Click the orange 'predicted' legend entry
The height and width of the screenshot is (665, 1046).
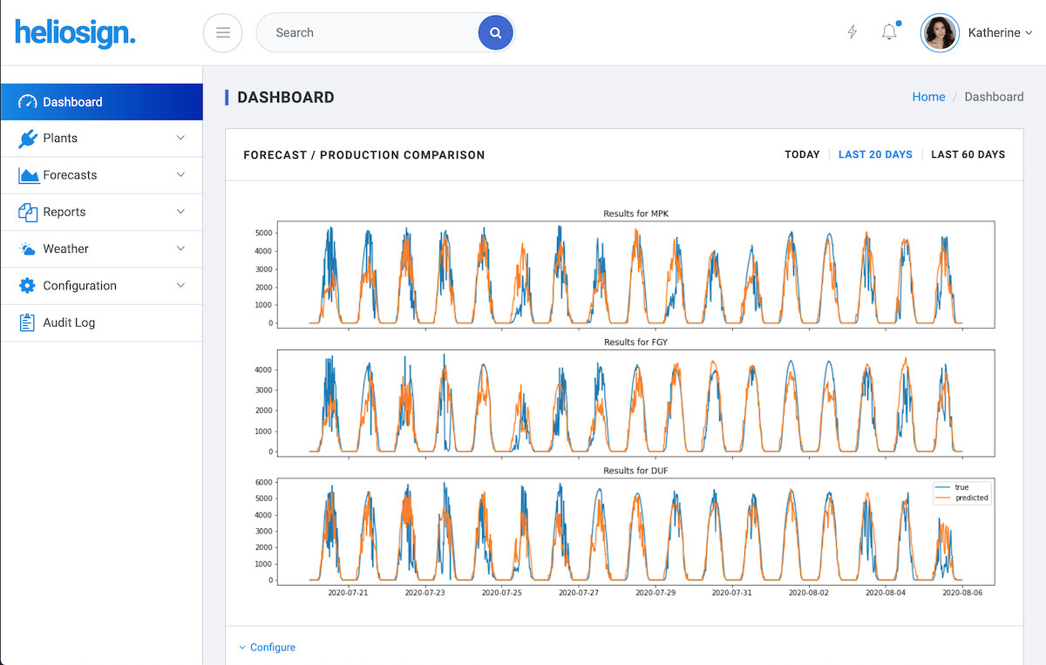961,498
